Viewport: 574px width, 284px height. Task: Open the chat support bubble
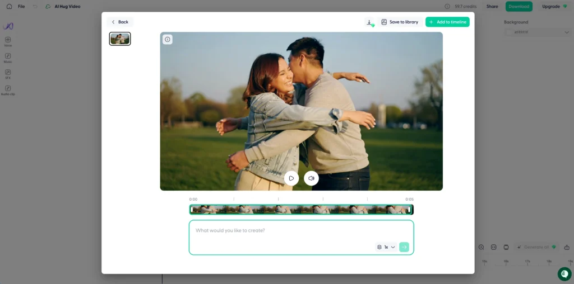[x=564, y=274]
